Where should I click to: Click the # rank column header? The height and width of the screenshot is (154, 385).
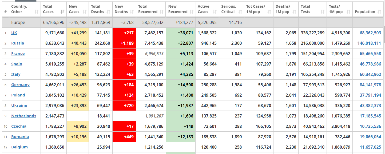[x=5, y=9]
